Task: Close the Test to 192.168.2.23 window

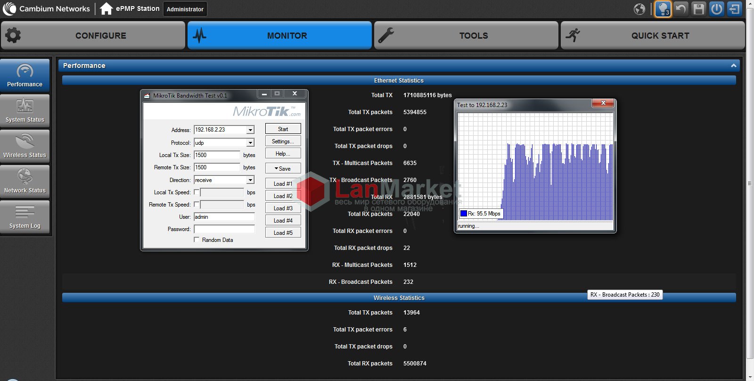Action: click(x=603, y=103)
